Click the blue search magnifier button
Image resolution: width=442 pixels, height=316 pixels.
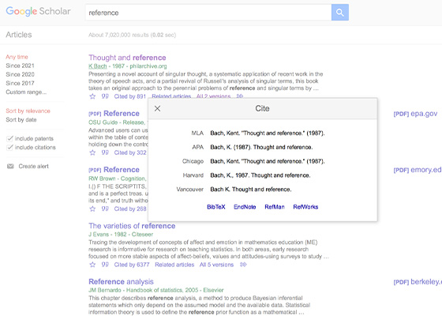tap(340, 13)
